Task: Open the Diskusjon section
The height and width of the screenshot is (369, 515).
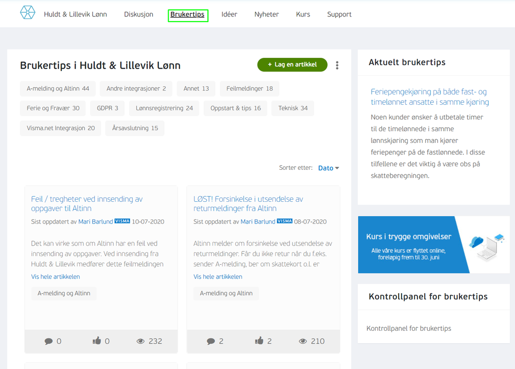Action: [139, 14]
